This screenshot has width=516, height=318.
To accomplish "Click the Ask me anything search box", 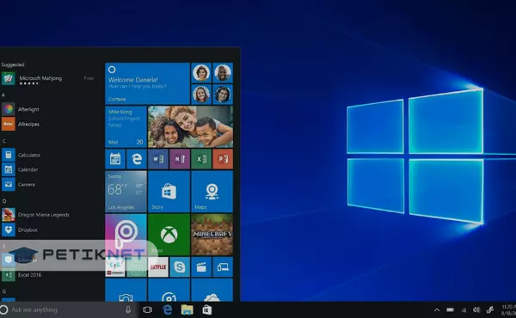I will coord(69,309).
